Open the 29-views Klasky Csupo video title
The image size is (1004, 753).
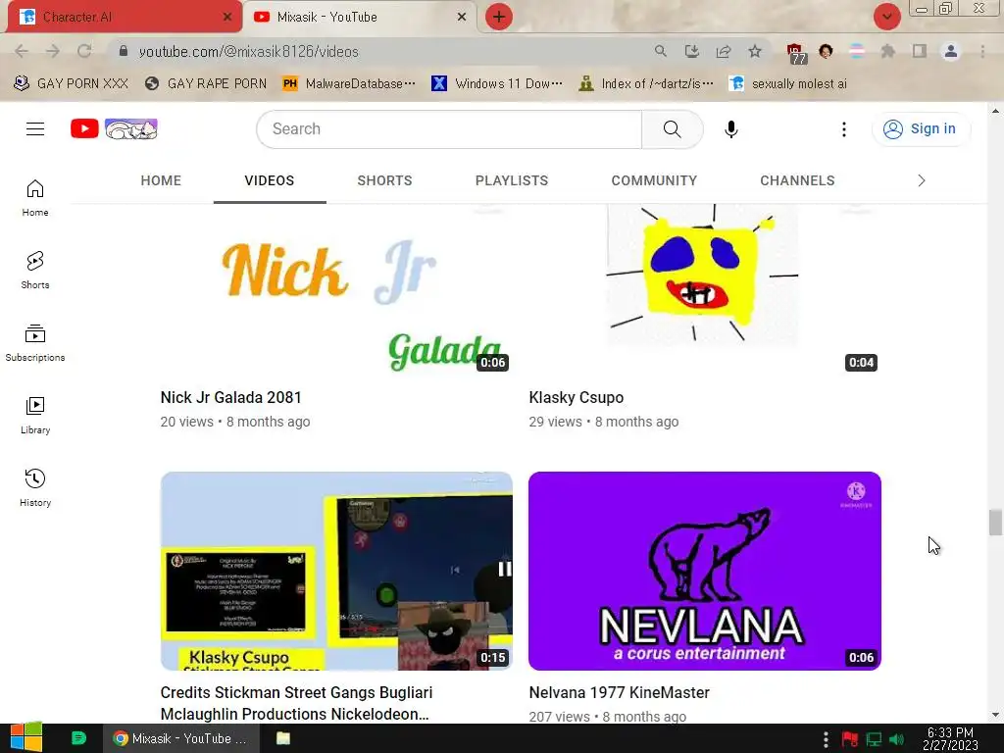pos(577,398)
